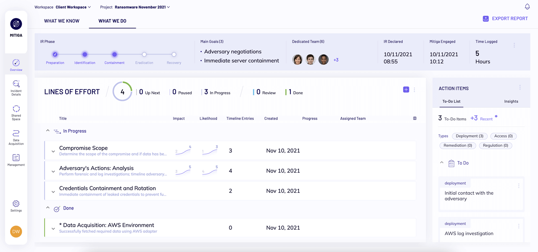Image resolution: width=538 pixels, height=252 pixels.
Task: Expand Credentials Containment and Rotation row
Action: (53, 192)
